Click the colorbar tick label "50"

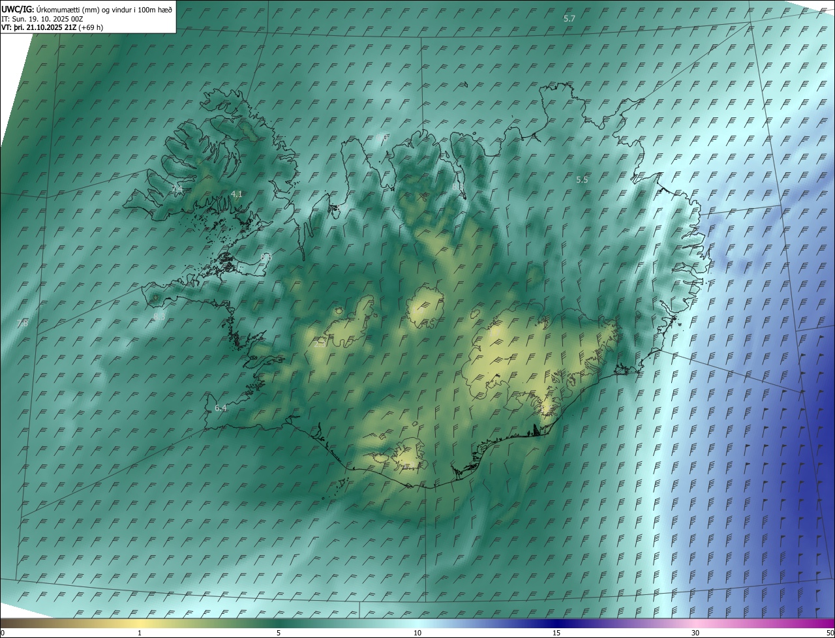[830, 633]
